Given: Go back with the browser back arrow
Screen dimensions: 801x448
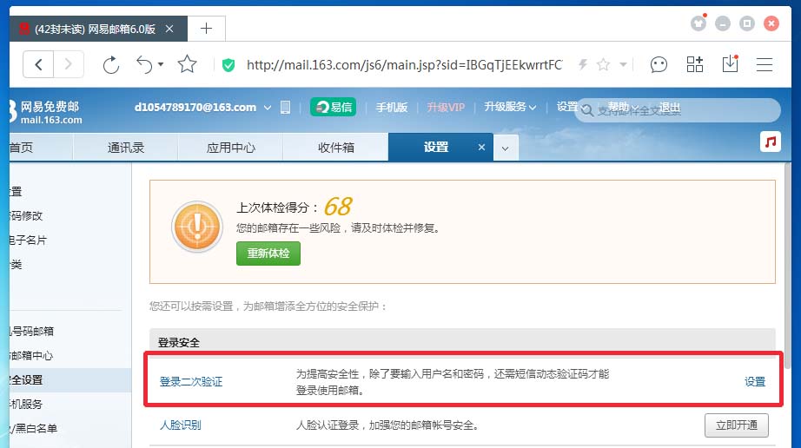Looking at the screenshot, I should point(38,64).
